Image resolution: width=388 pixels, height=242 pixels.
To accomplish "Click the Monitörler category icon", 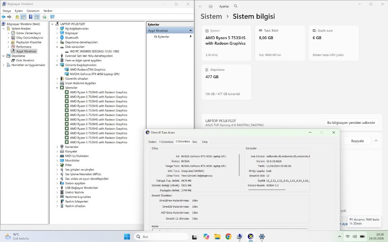I will tap(62, 160).
